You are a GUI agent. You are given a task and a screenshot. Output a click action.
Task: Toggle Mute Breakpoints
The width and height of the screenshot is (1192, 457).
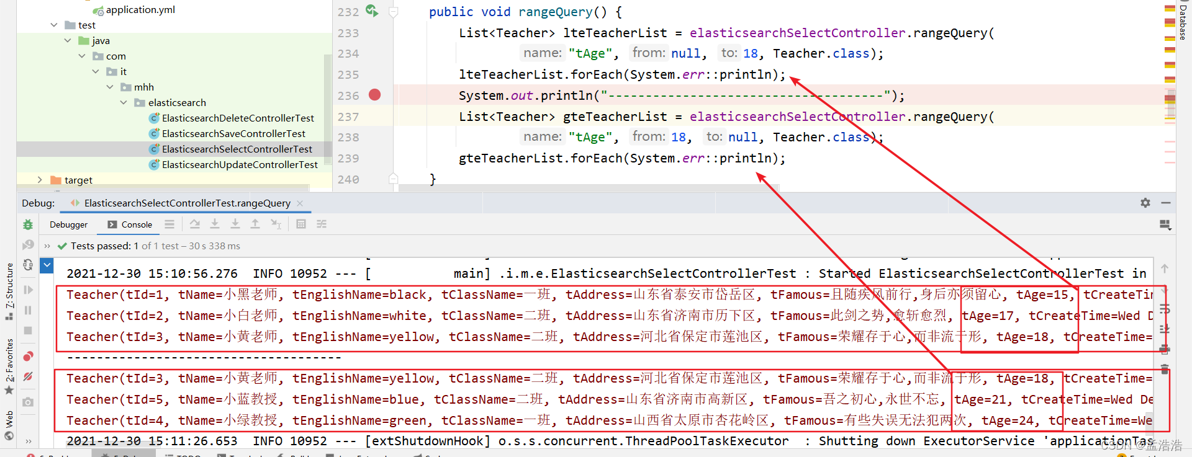pos(28,376)
